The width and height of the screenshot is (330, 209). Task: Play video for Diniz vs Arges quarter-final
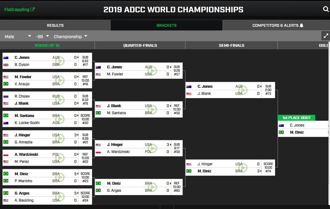(153, 187)
